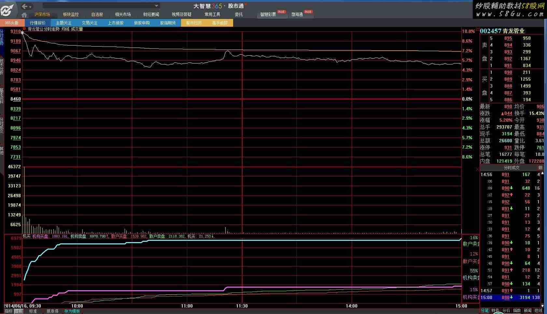Open 板块监控 menu
The image size is (547, 314).
(x=71, y=14)
